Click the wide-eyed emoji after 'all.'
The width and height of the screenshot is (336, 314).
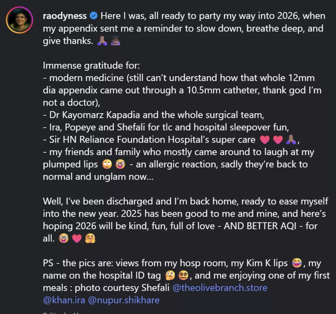pos(64,239)
